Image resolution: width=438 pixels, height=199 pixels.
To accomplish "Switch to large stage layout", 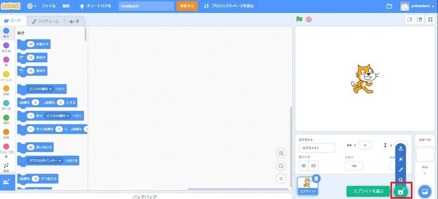I will point(419,20).
